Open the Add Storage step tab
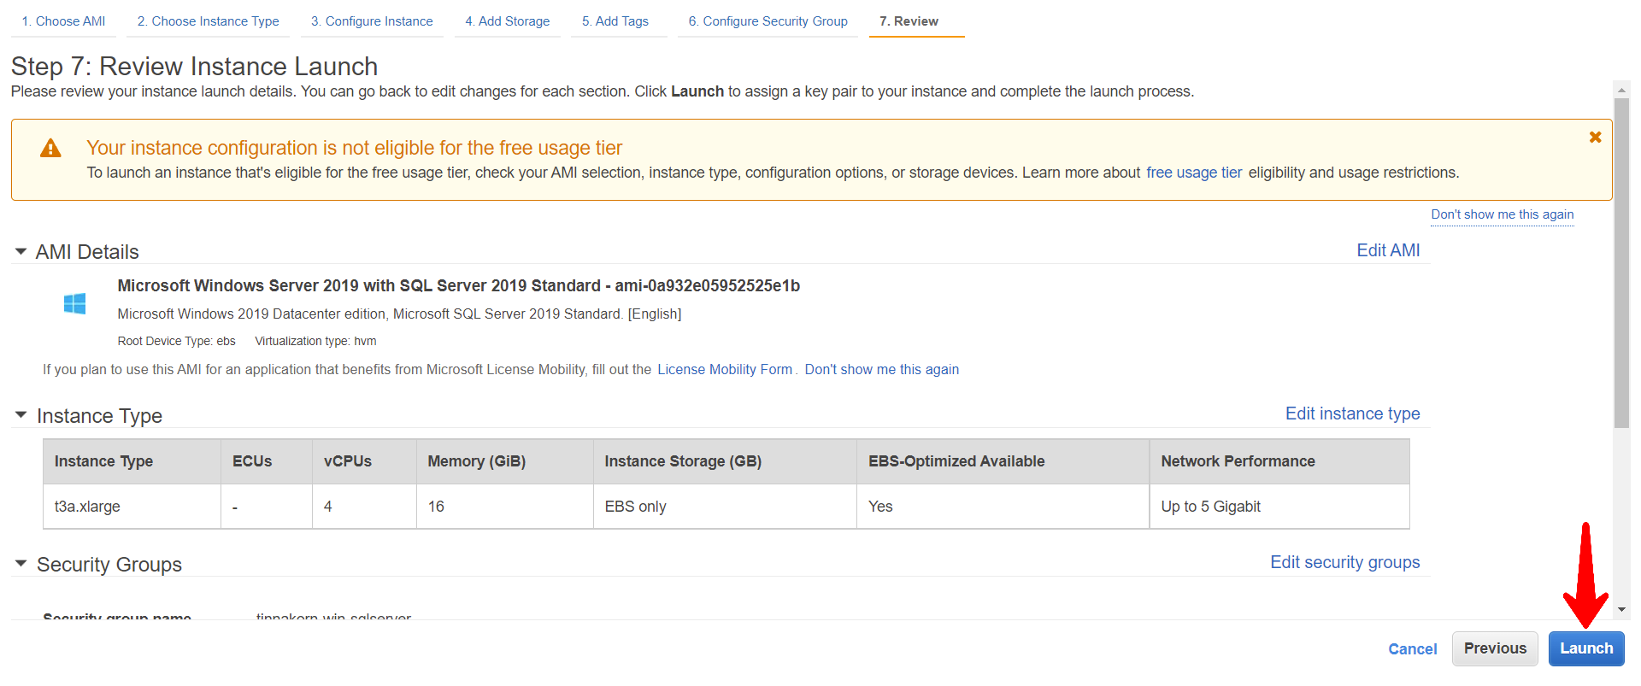 508,21
